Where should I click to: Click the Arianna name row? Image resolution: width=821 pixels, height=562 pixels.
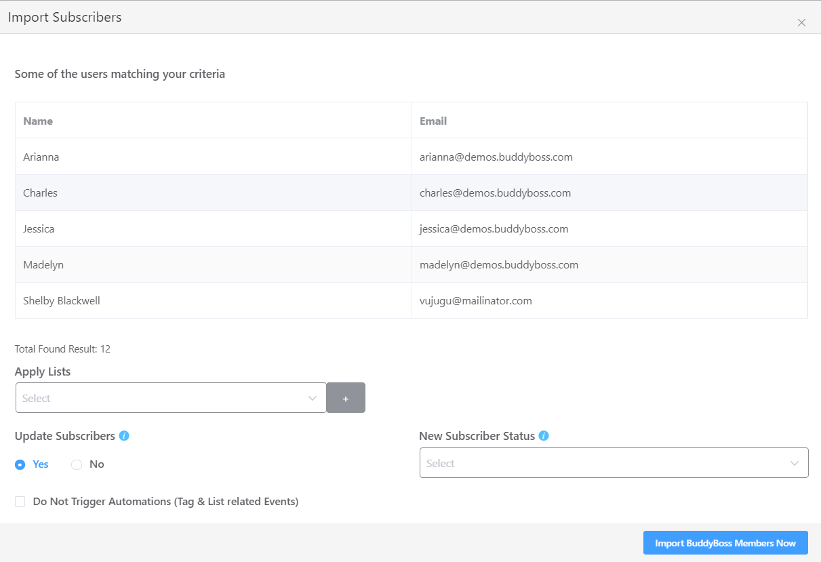41,157
